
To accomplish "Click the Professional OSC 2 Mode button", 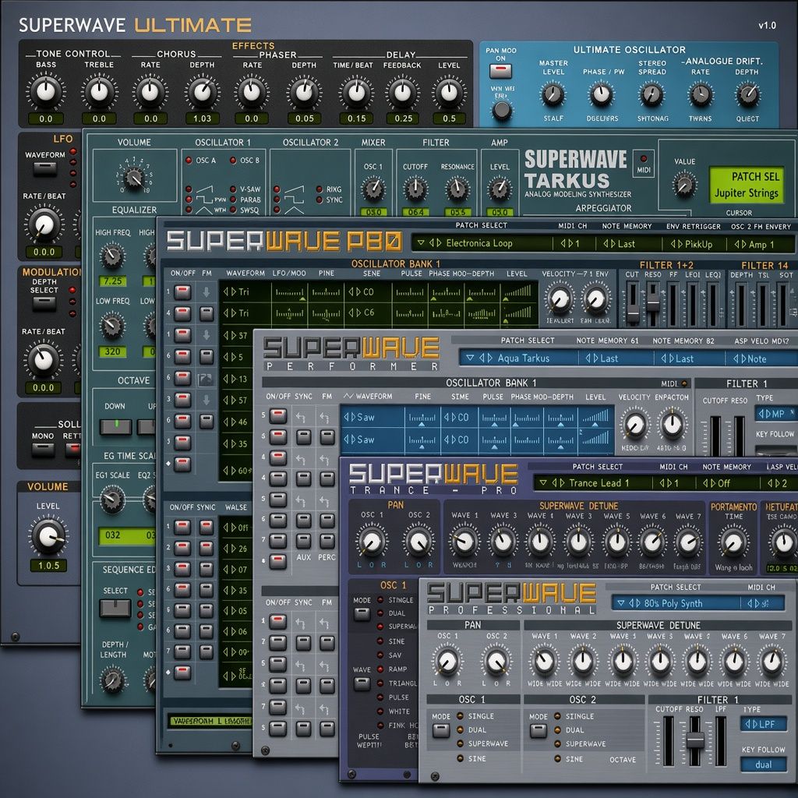I will coord(538,731).
